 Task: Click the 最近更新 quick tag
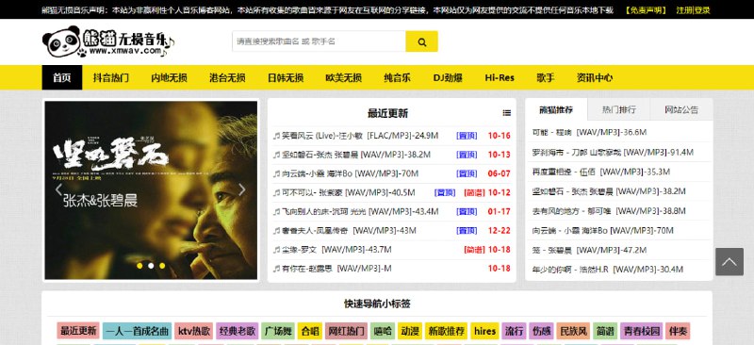coord(78,331)
